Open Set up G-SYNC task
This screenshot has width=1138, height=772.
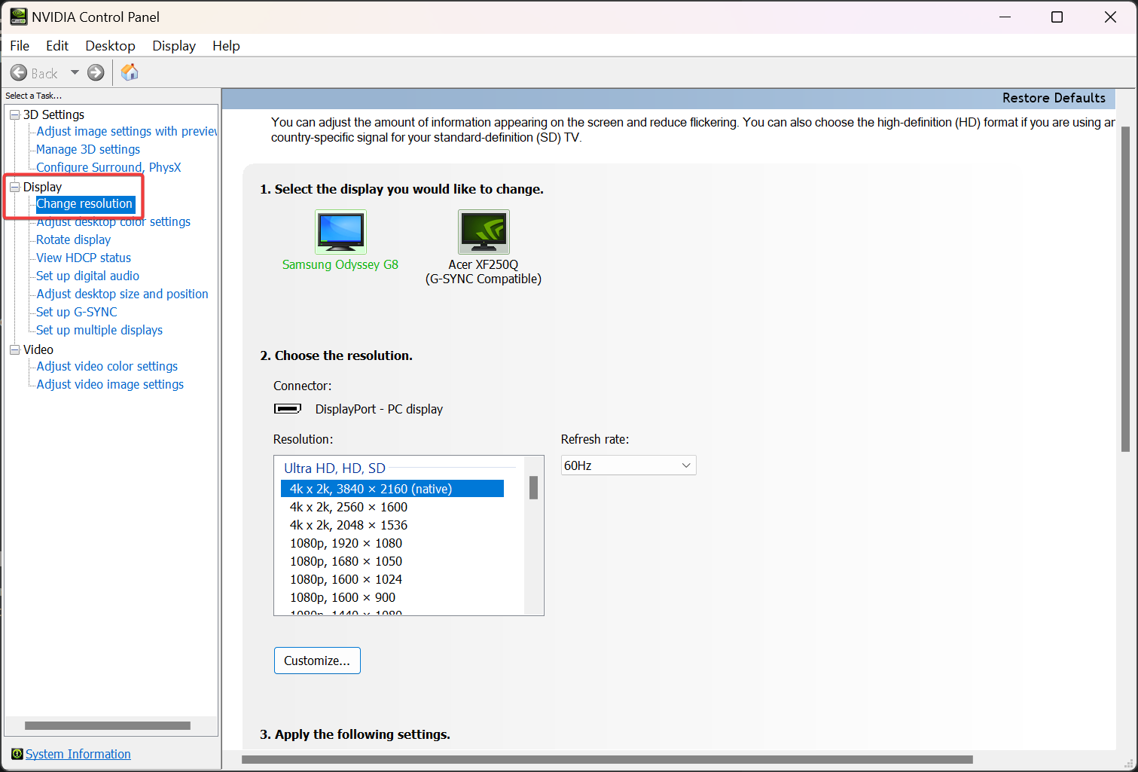click(77, 312)
